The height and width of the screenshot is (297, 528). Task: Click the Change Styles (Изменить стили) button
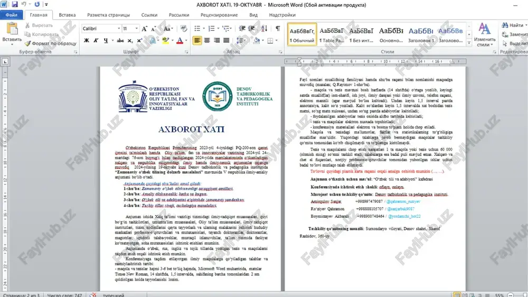484,35
